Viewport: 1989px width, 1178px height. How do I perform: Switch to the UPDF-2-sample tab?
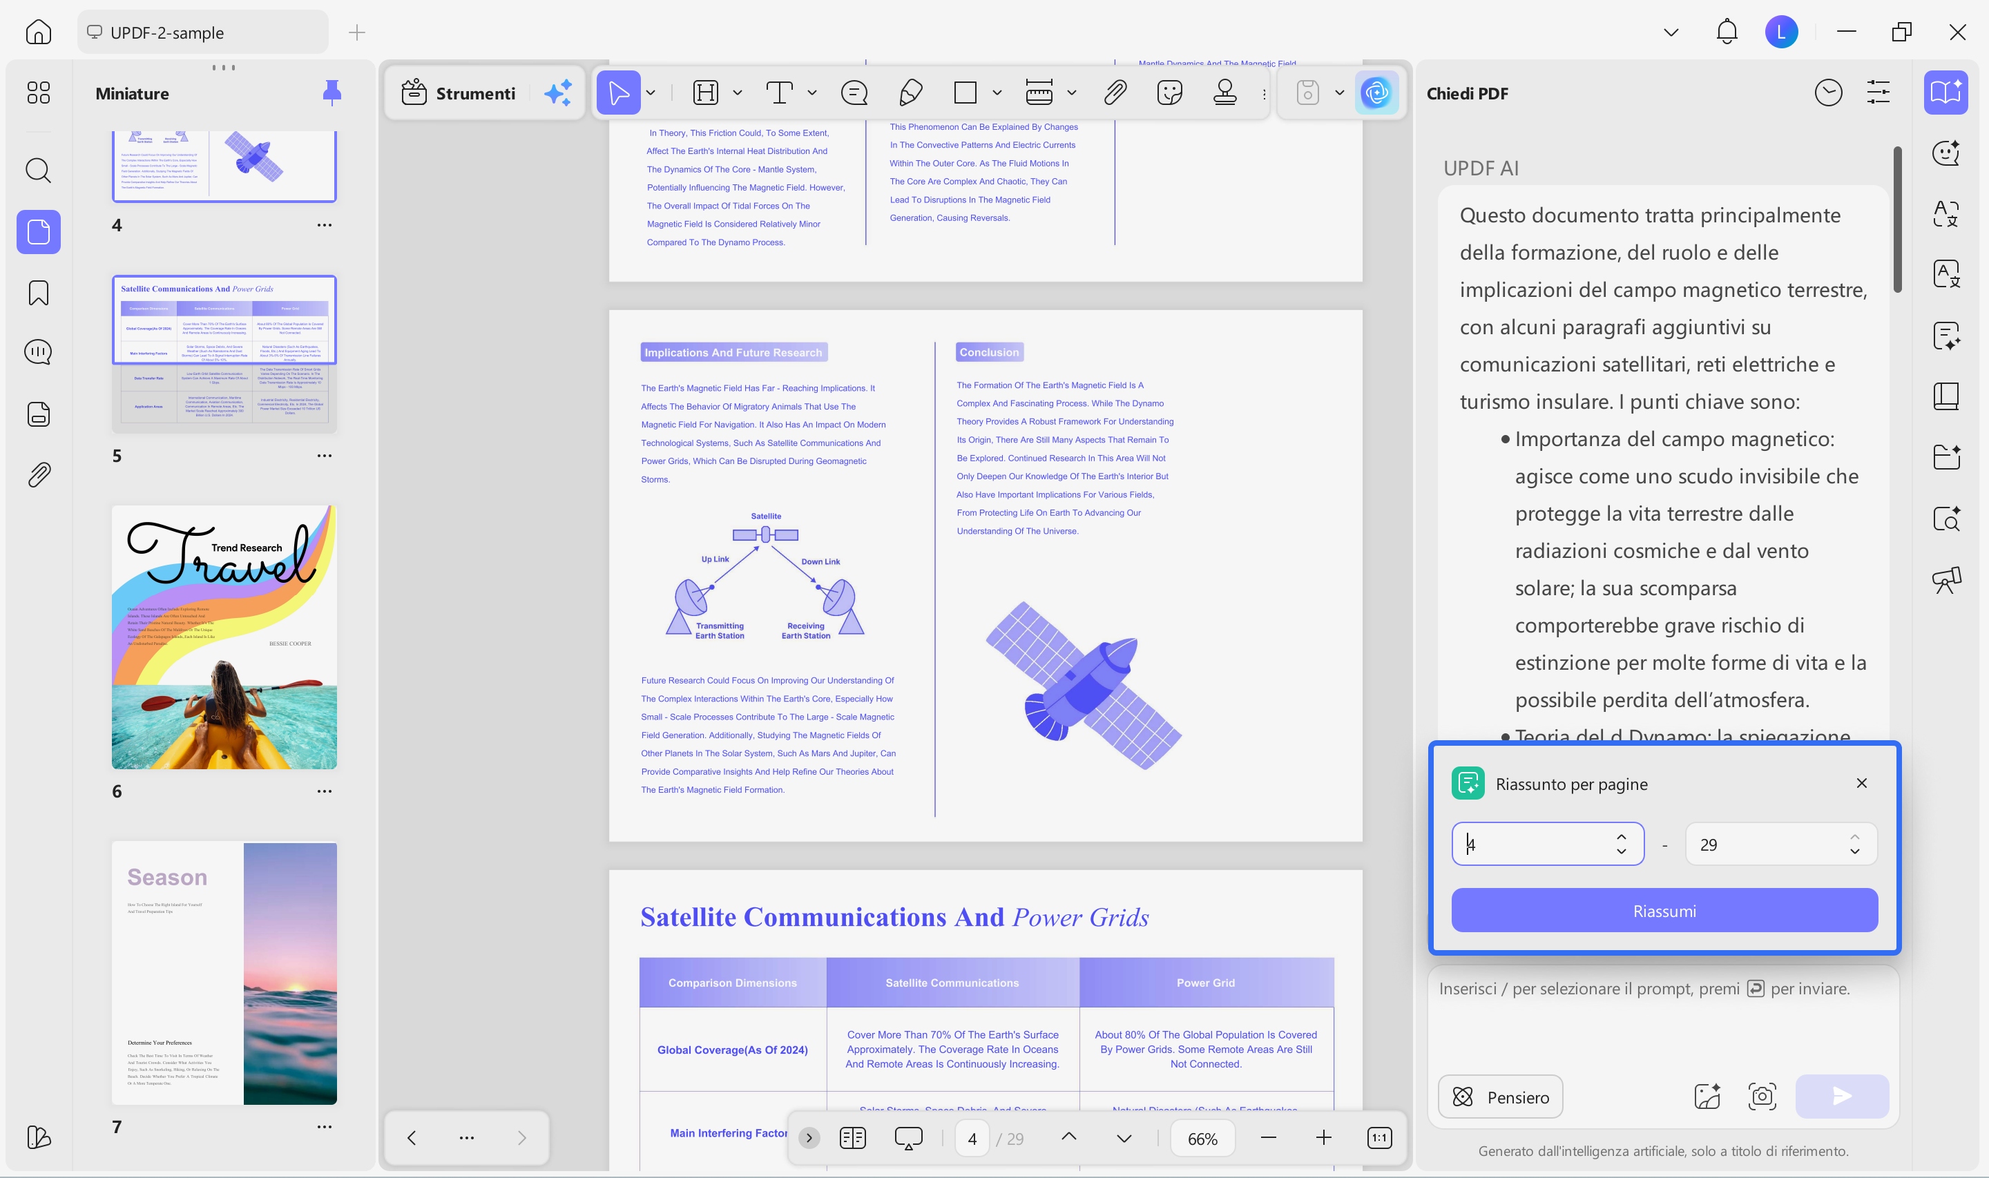(x=202, y=32)
